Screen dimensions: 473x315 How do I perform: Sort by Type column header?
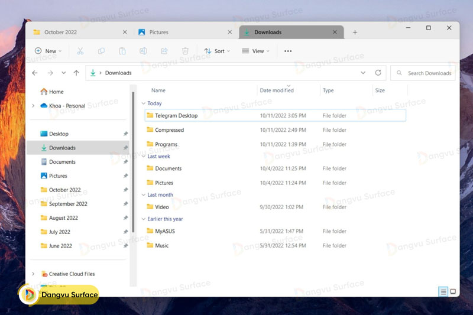coord(328,90)
